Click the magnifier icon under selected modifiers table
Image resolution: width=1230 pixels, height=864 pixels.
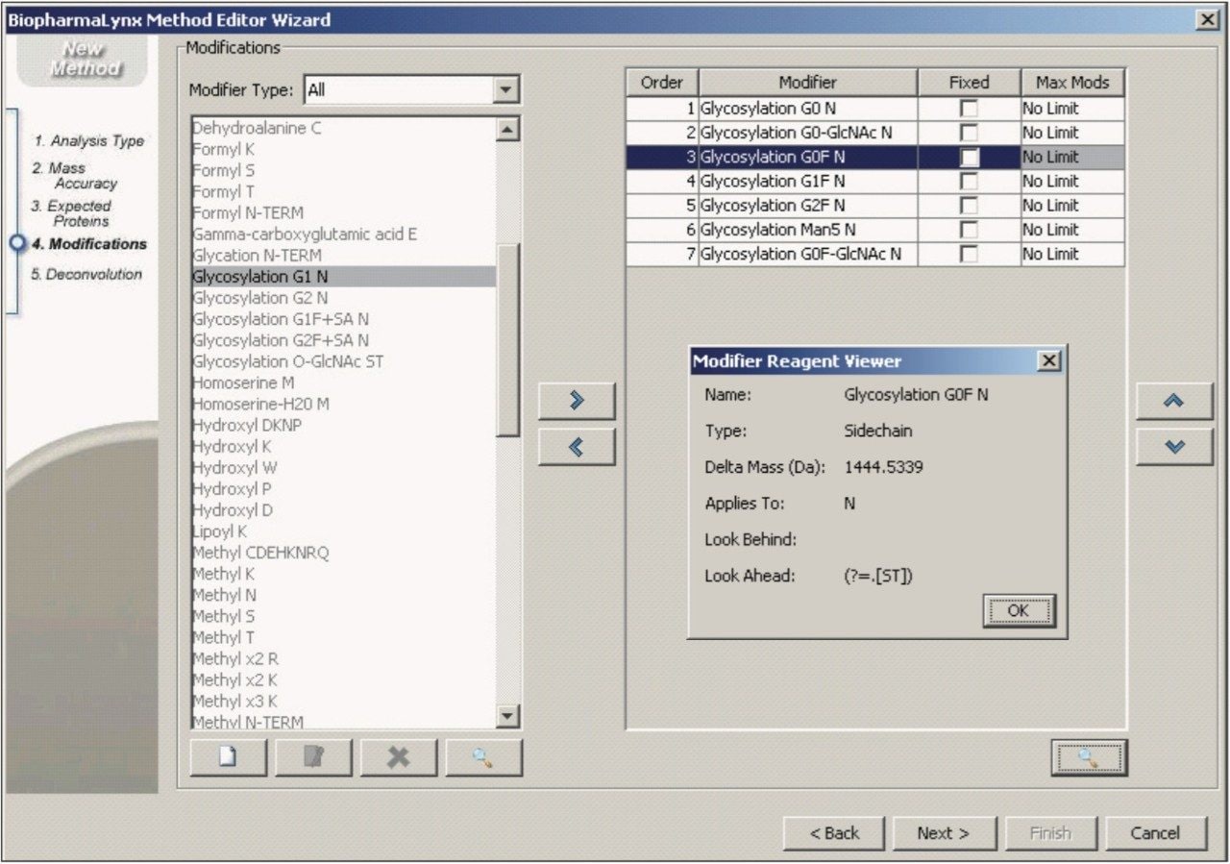tap(1088, 757)
